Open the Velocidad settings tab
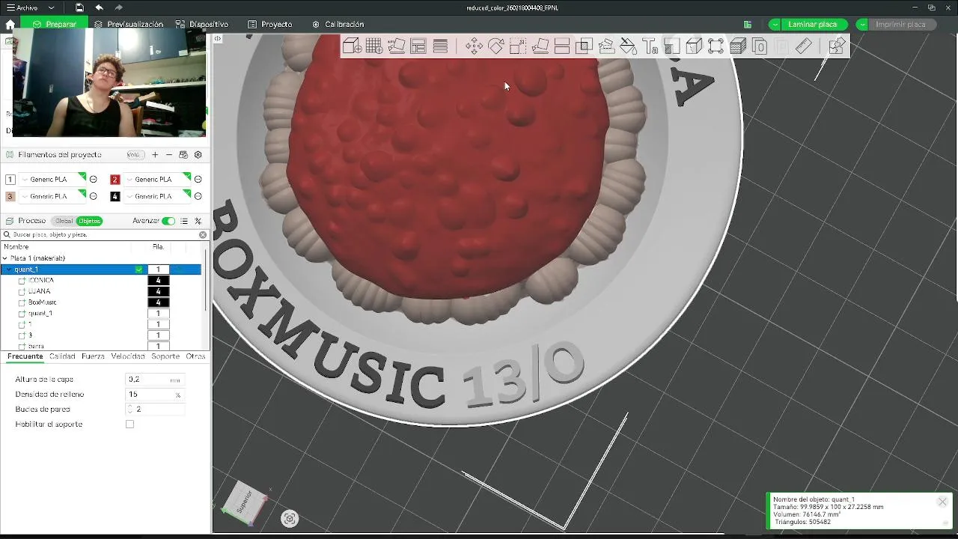Screen dimensions: 958x539 [x=128, y=356]
